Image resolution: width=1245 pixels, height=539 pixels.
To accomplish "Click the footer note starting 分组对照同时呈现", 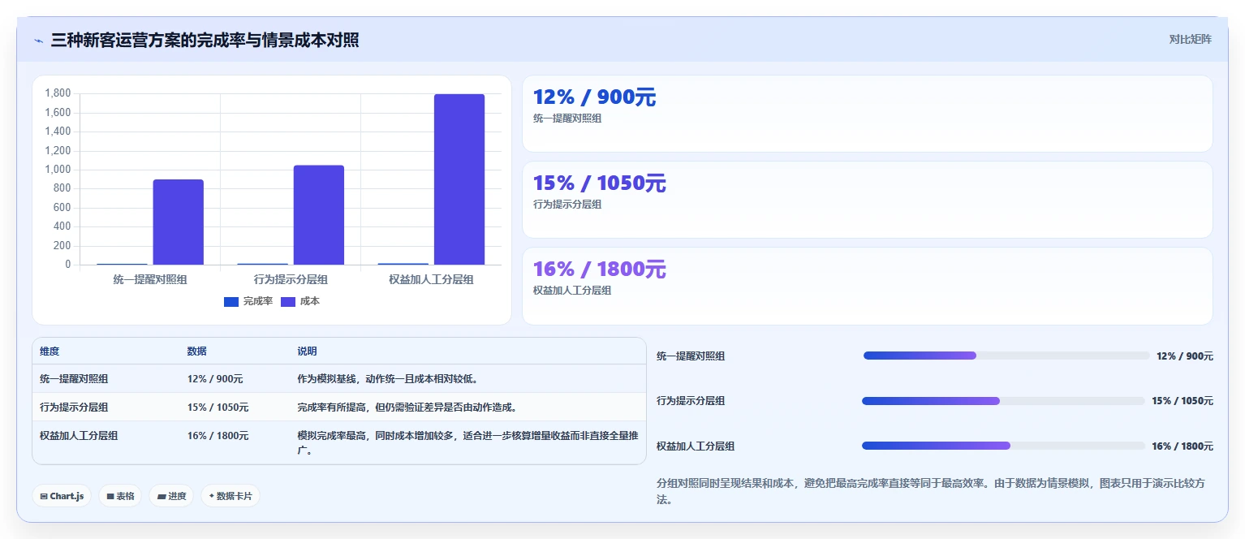I will click(x=930, y=491).
